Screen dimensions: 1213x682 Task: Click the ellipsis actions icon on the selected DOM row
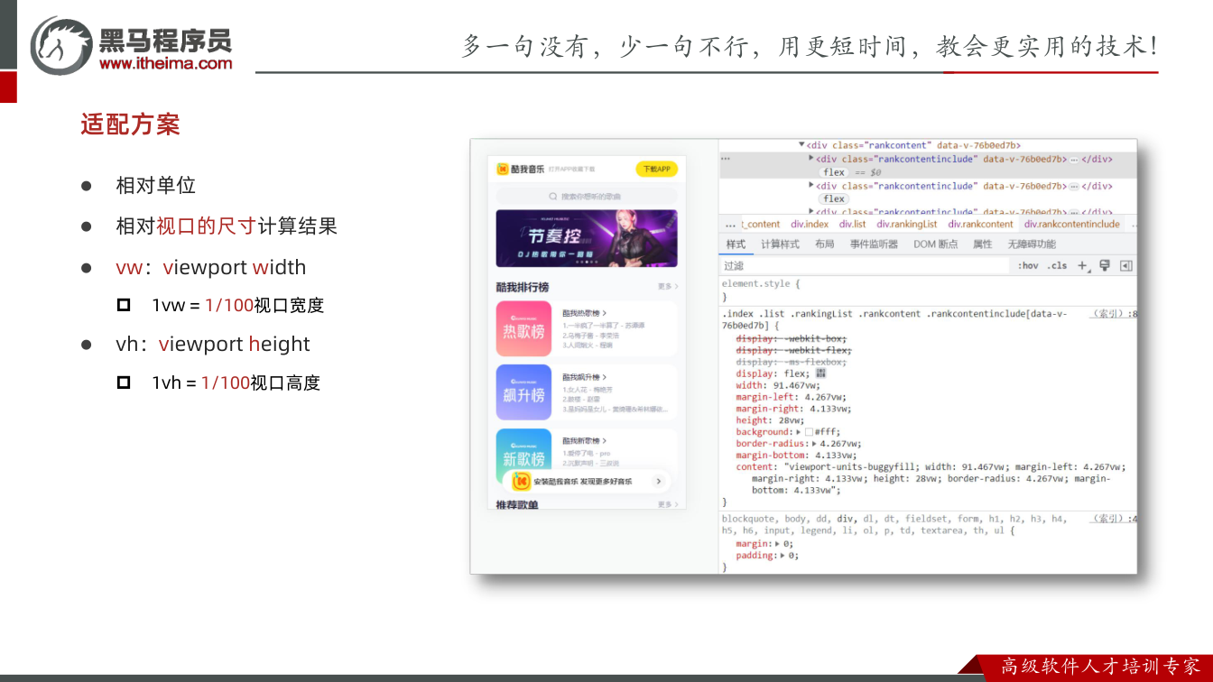point(725,159)
